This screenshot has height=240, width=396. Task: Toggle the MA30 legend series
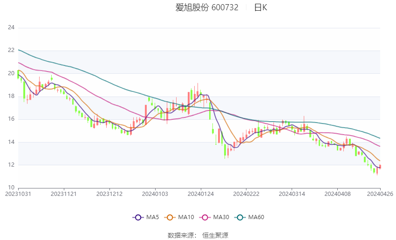click(214, 217)
